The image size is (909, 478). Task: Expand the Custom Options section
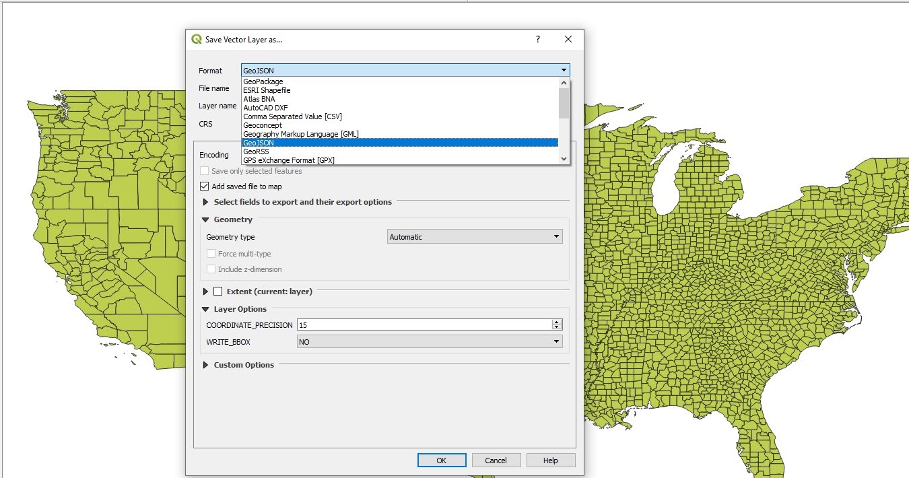point(206,365)
